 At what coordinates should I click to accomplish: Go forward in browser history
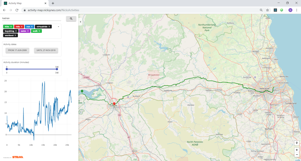11,10
